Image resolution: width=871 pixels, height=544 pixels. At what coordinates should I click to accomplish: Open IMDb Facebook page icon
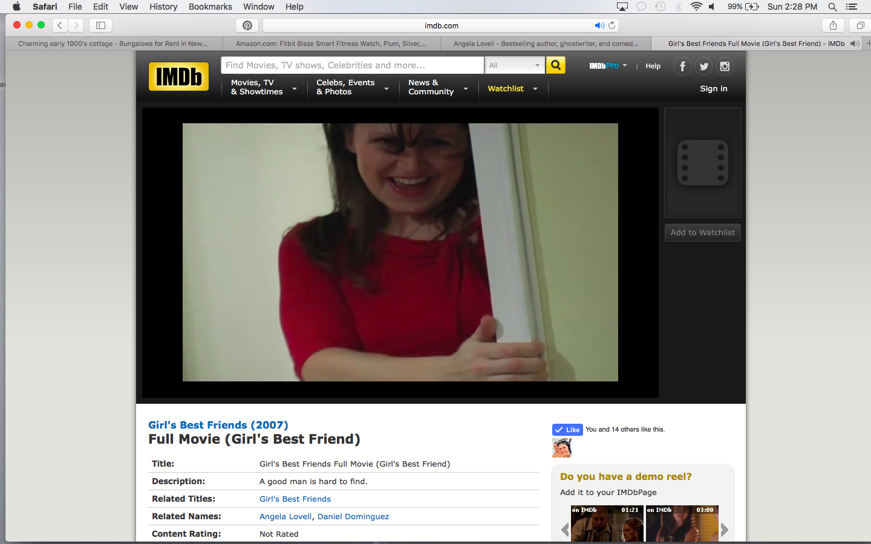tap(682, 66)
